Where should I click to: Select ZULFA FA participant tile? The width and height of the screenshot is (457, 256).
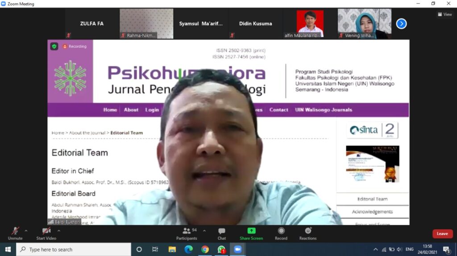pos(92,24)
